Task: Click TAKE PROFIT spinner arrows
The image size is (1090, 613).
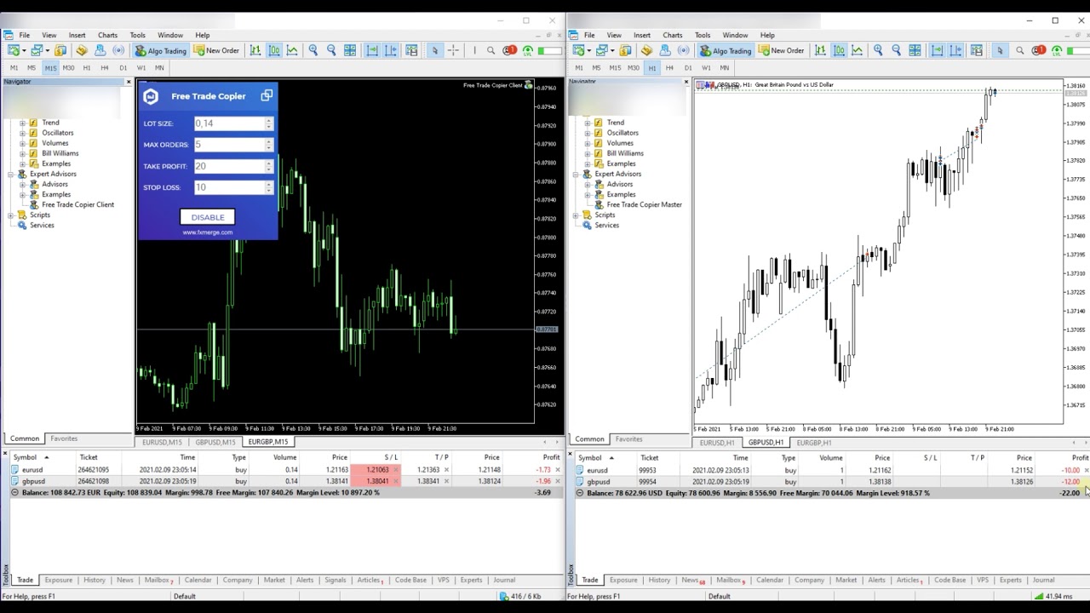Action: [269, 166]
